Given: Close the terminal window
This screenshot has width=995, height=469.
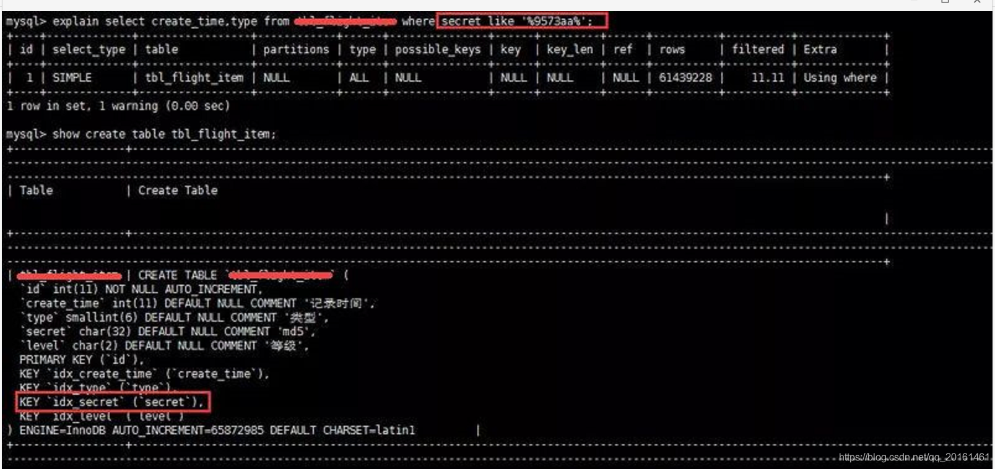Looking at the screenshot, I should coord(977,2).
